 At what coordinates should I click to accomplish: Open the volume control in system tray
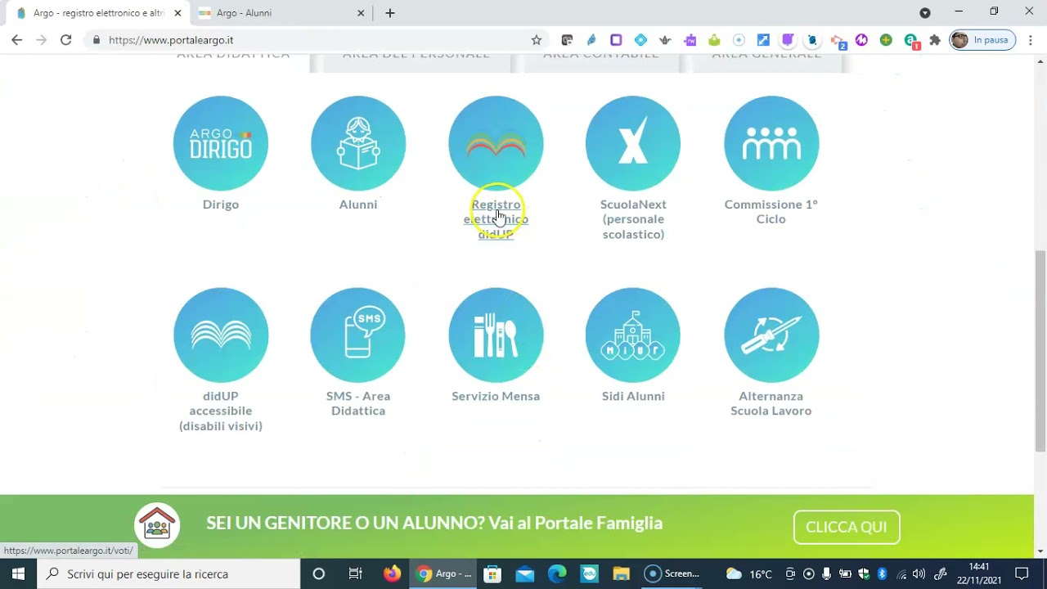(x=919, y=573)
